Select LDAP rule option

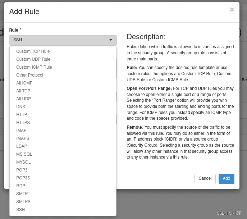(x=22, y=146)
